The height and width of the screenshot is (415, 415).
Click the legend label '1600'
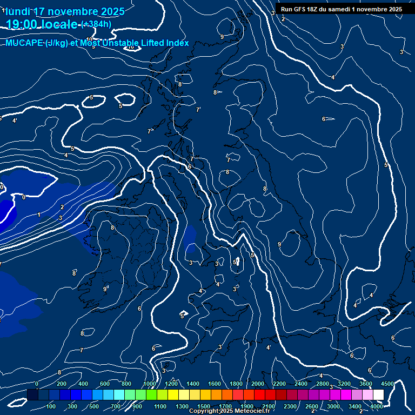coord(215,384)
